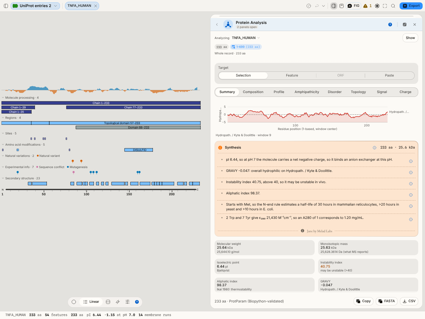This screenshot has width=425, height=319.
Task: Click info icon beside GRAVY -0.047 statement
Action: pyautogui.click(x=411, y=172)
